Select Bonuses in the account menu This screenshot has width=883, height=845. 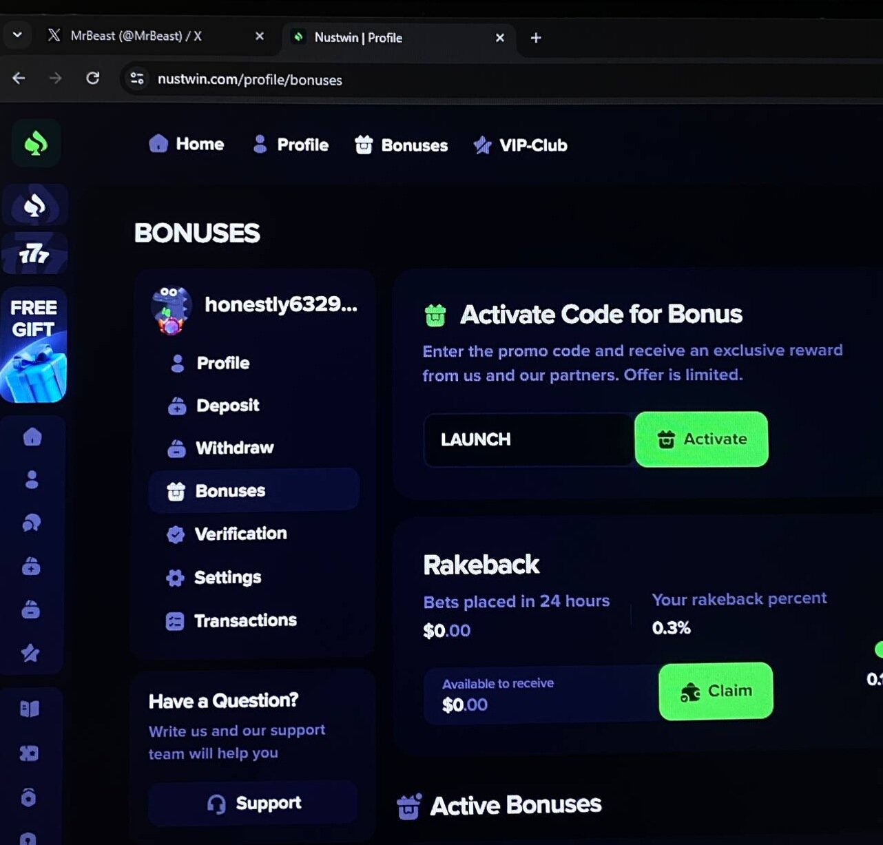click(253, 490)
